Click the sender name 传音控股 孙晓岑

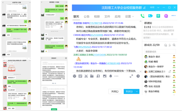(x=81, y=23)
